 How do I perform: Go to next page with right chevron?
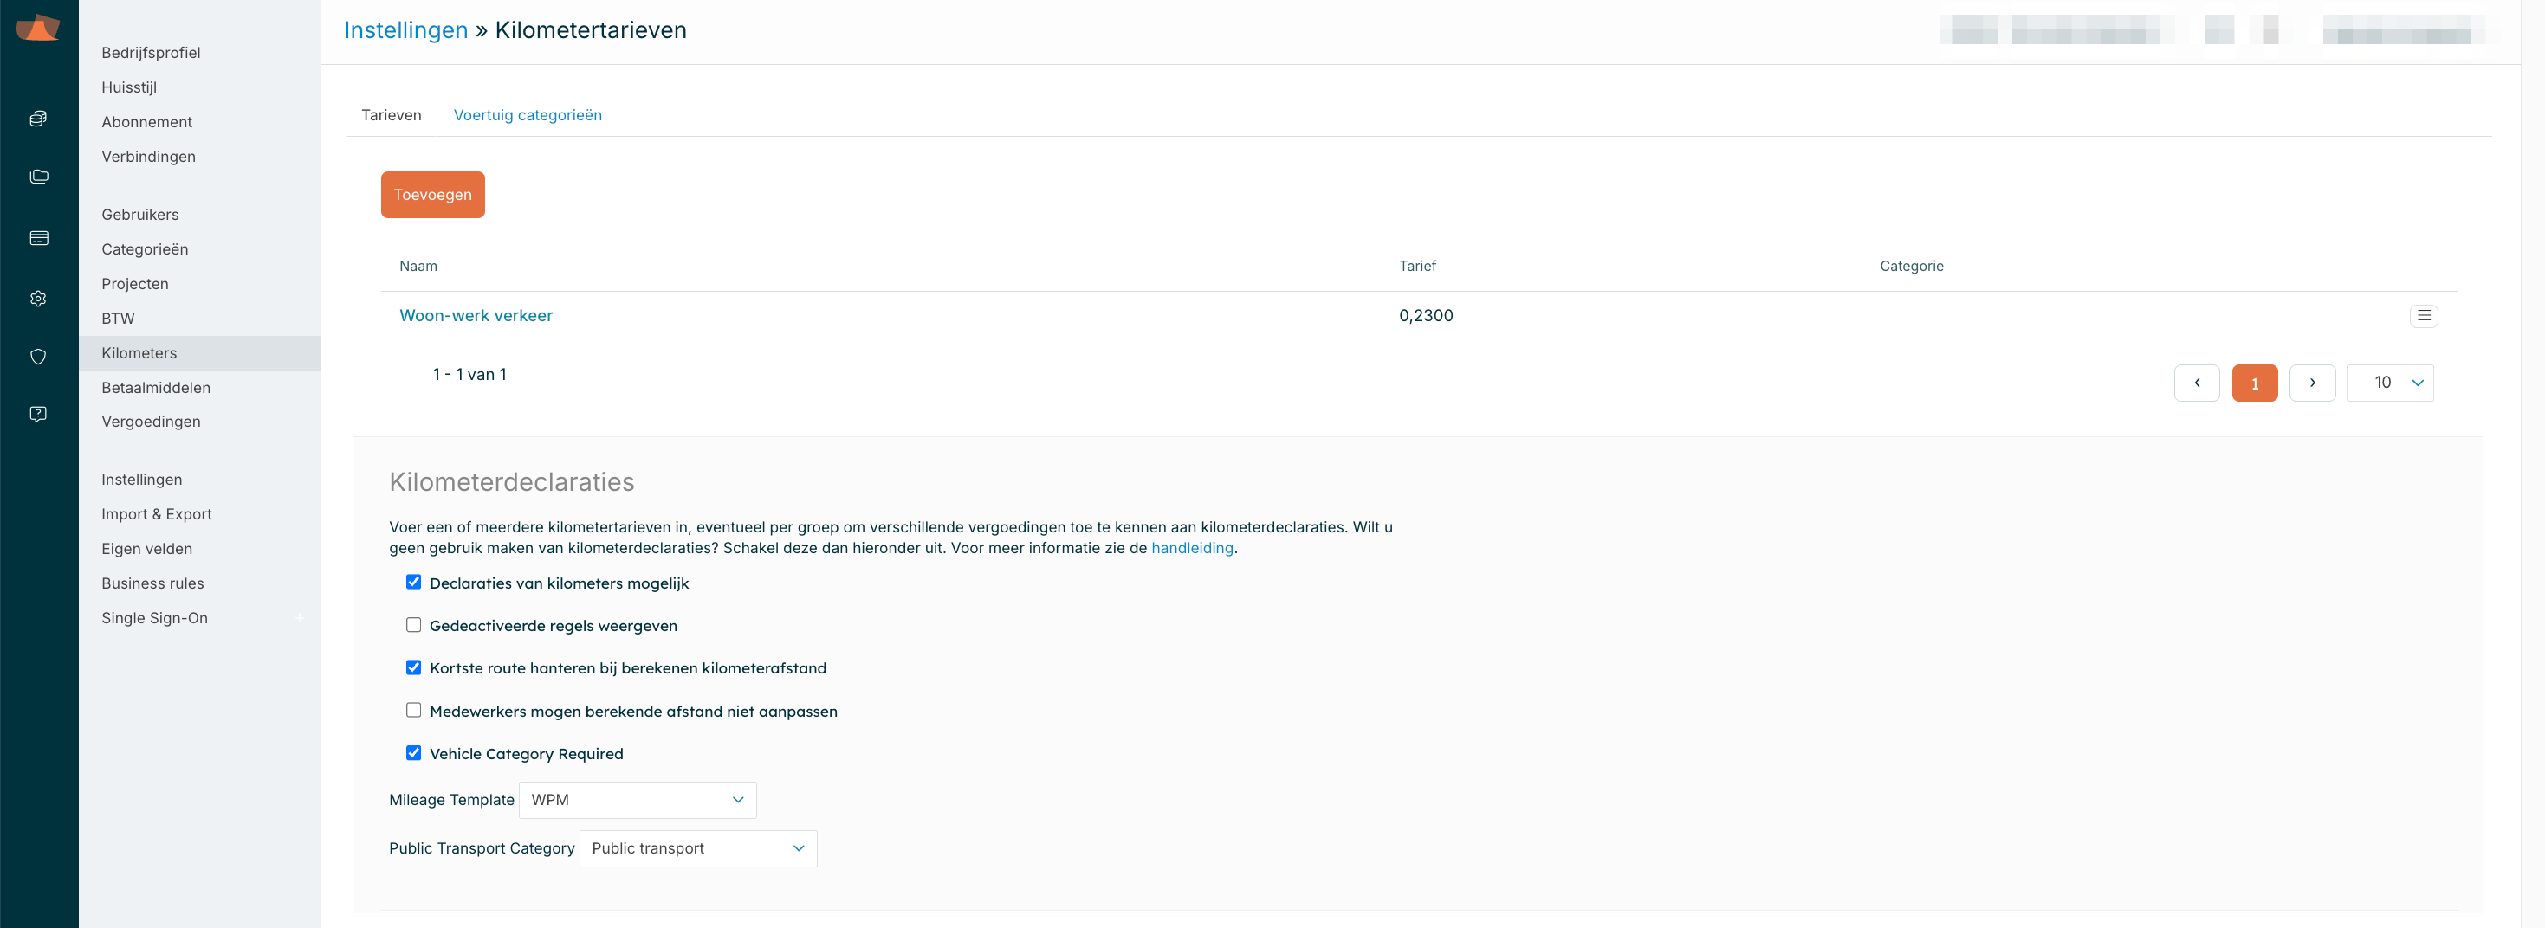pos(2312,383)
